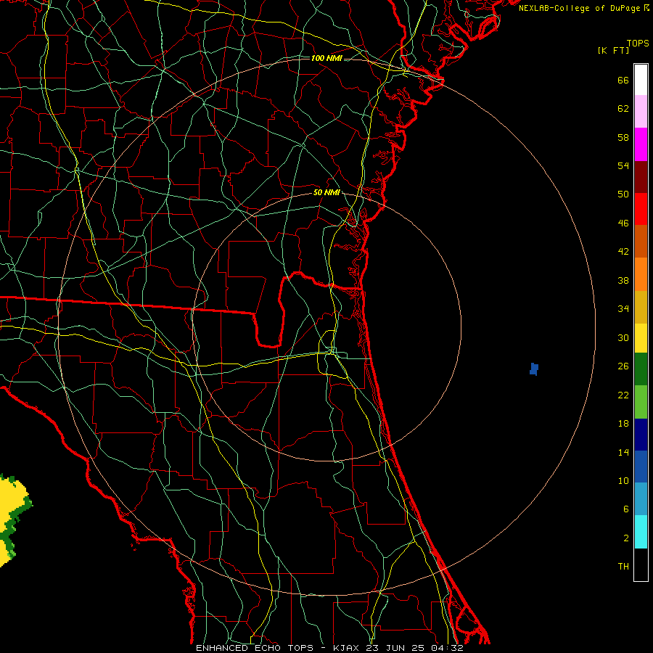This screenshot has height=653, width=653.
Task: Click the "[K FT]" units label
Action: click(x=613, y=51)
